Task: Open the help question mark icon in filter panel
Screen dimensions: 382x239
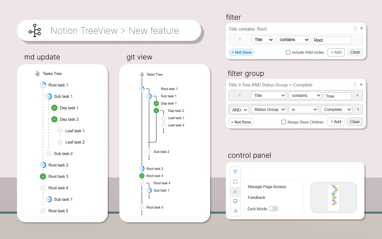Action: (x=355, y=29)
